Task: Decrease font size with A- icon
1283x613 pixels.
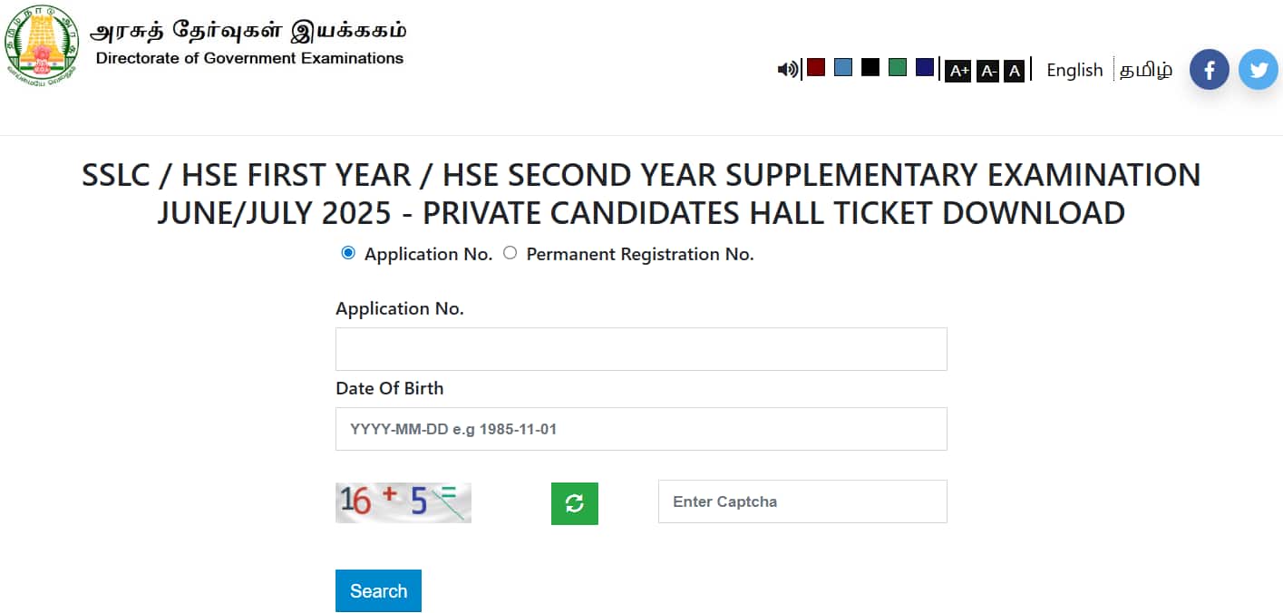Action: pyautogui.click(x=987, y=71)
